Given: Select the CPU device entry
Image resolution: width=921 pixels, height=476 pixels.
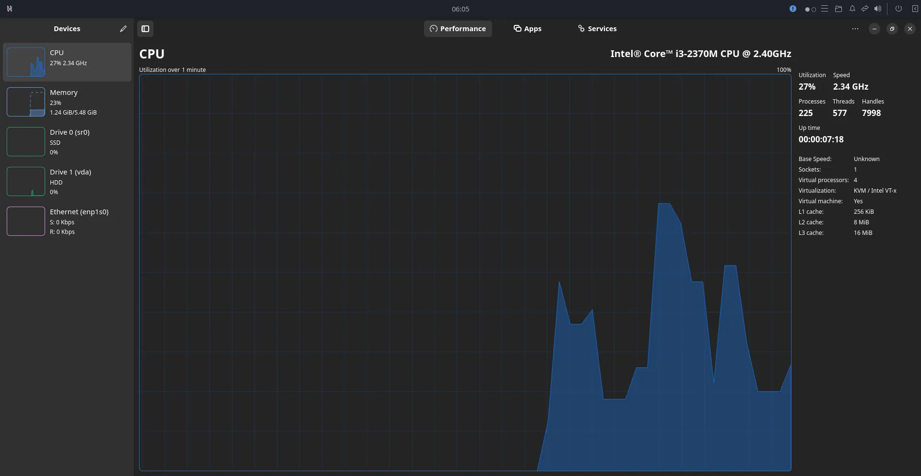Looking at the screenshot, I should pos(67,62).
